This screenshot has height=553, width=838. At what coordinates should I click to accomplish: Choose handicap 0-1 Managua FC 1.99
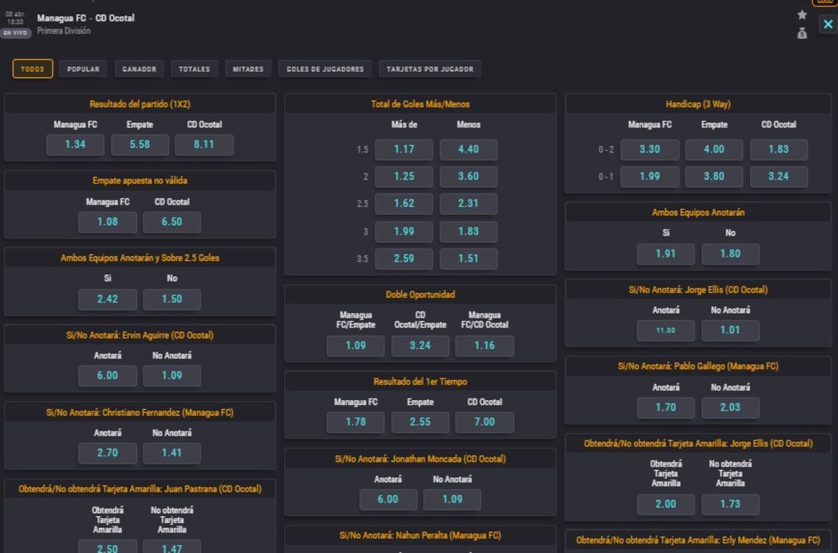pos(650,177)
